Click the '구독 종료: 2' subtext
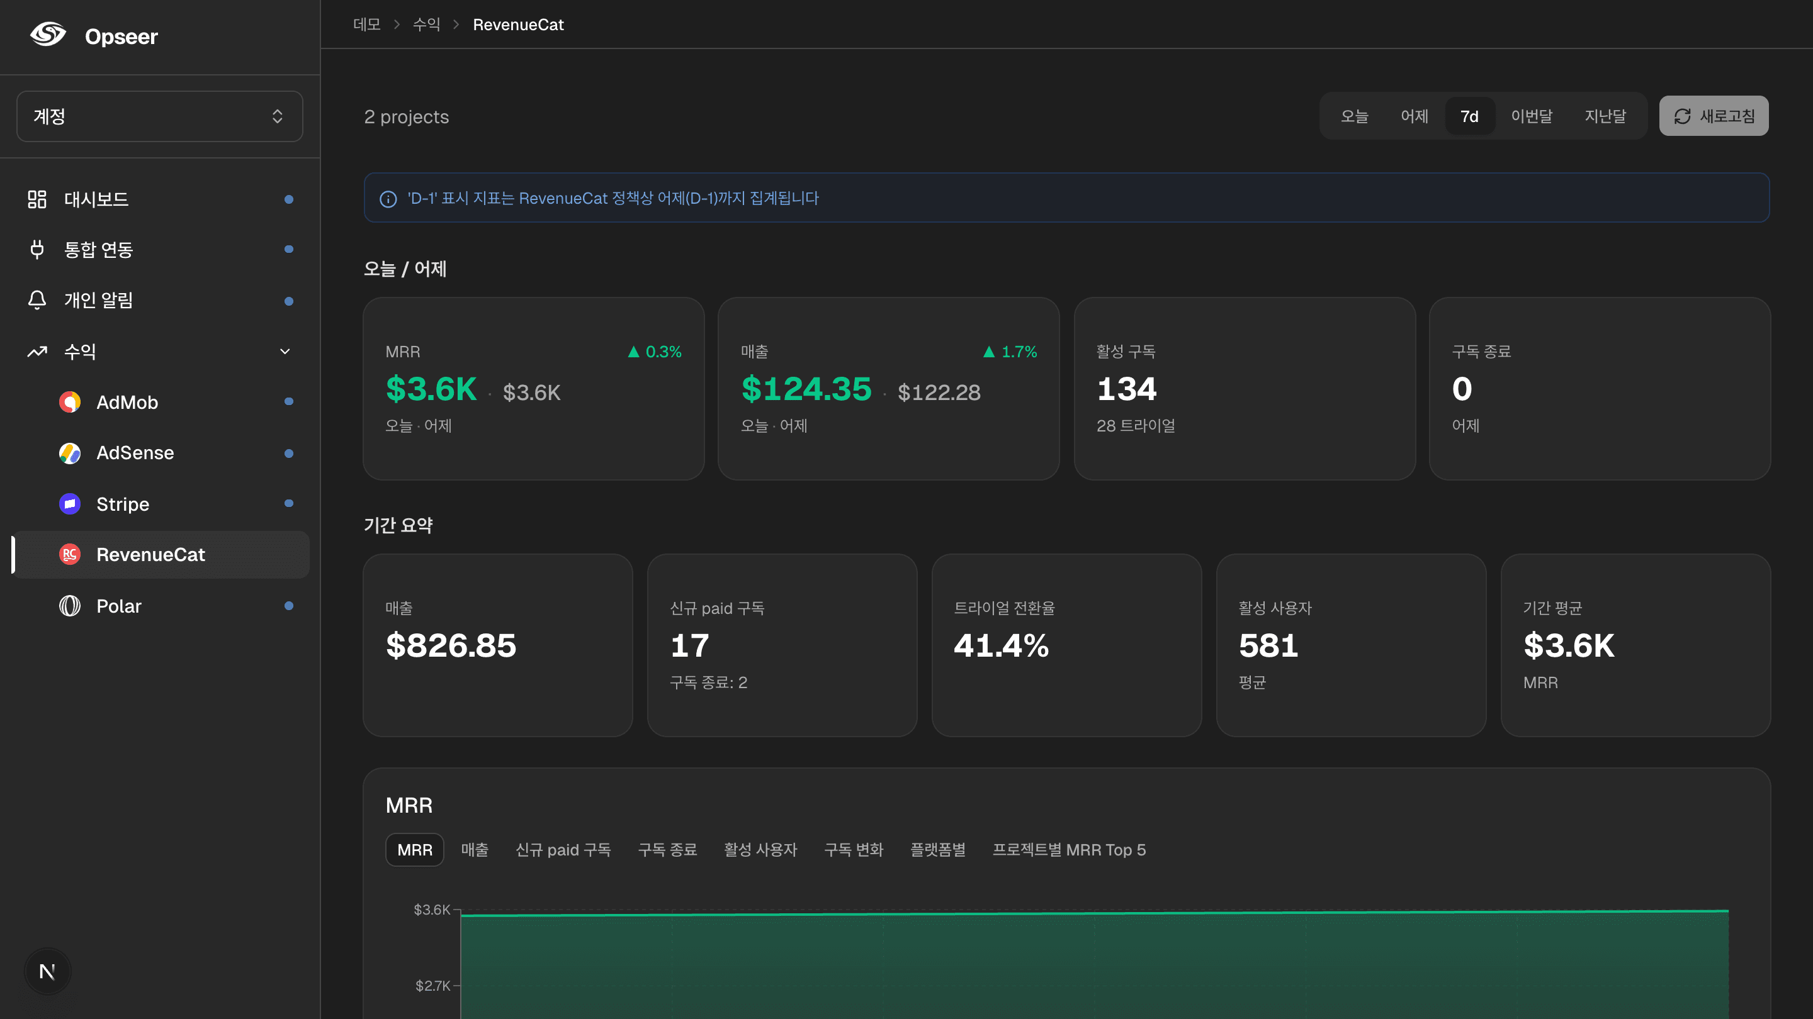Image resolution: width=1813 pixels, height=1019 pixels. point(708,682)
